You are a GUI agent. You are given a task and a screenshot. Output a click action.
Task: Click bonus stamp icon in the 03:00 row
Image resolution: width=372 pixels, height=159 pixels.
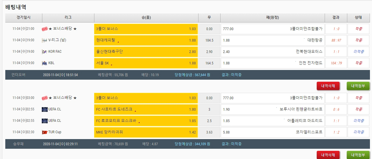pos(45,98)
